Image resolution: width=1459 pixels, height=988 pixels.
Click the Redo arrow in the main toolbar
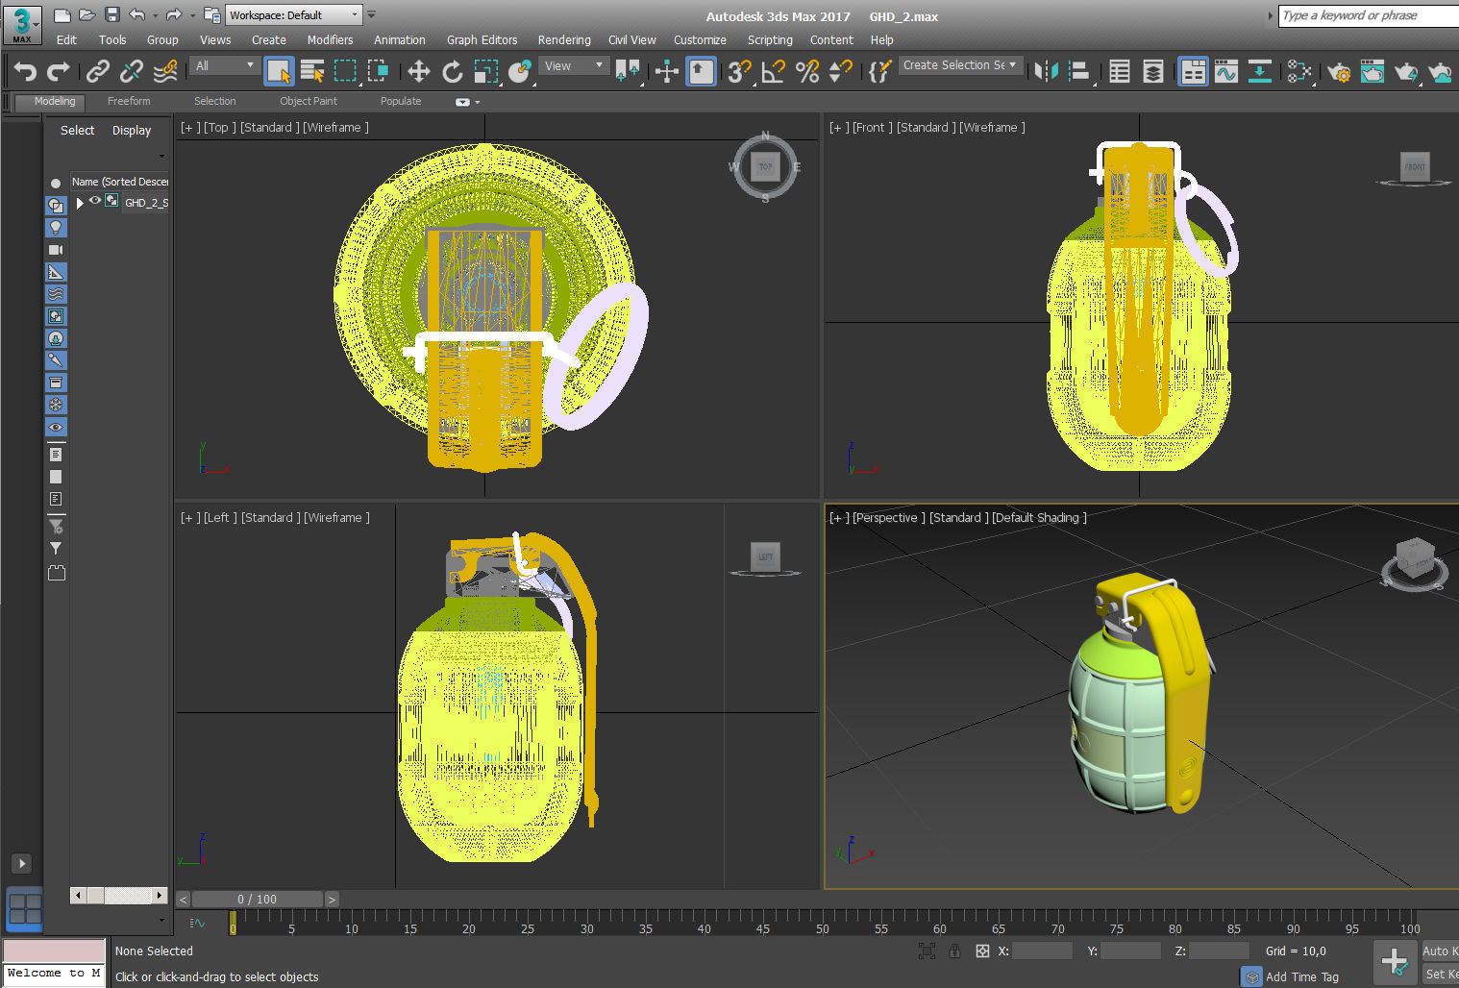(59, 71)
